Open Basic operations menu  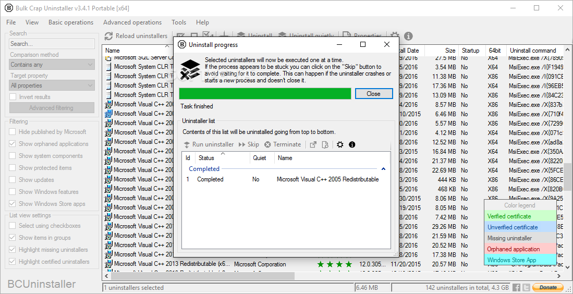71,22
